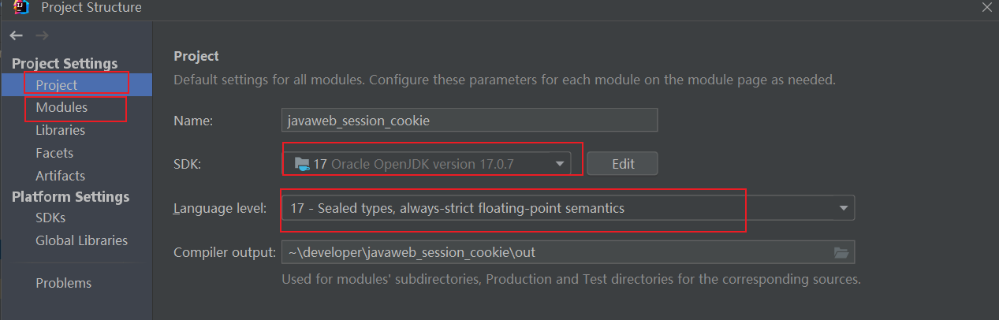Select SDKs under Platform Settings
Screen dimensions: 999x320
click(50, 218)
